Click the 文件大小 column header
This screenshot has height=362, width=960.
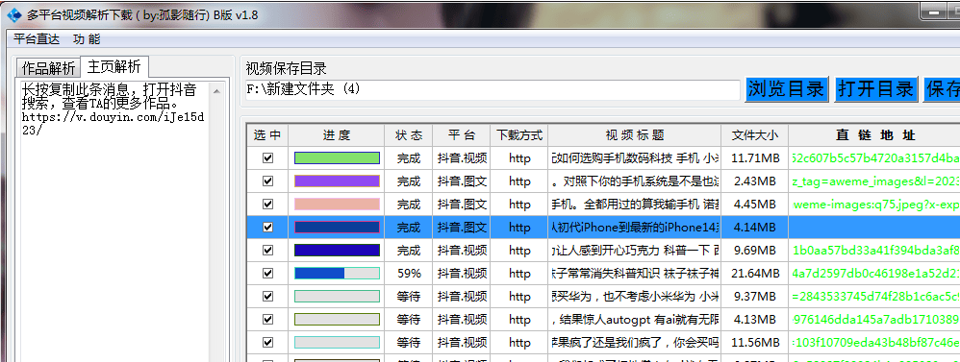pos(755,135)
